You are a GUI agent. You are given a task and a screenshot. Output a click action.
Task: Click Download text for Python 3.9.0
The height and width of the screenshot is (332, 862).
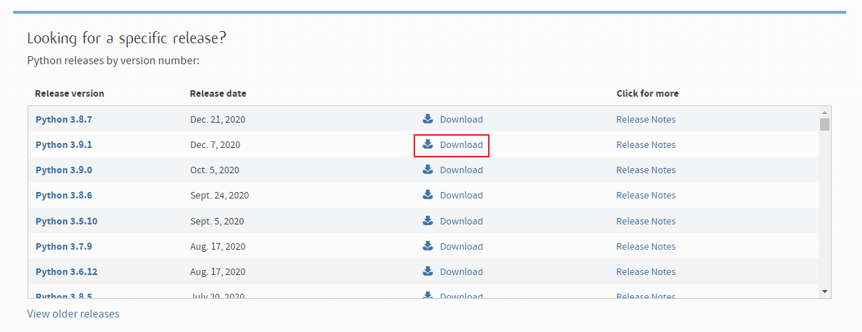(461, 170)
